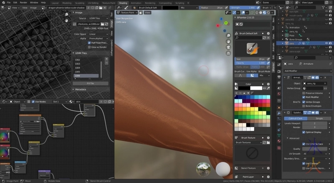Check View as Render option

pyautogui.click(x=89, y=47)
